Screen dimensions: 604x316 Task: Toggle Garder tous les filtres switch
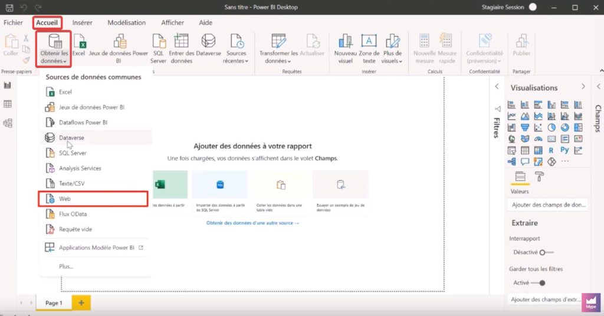click(x=538, y=283)
